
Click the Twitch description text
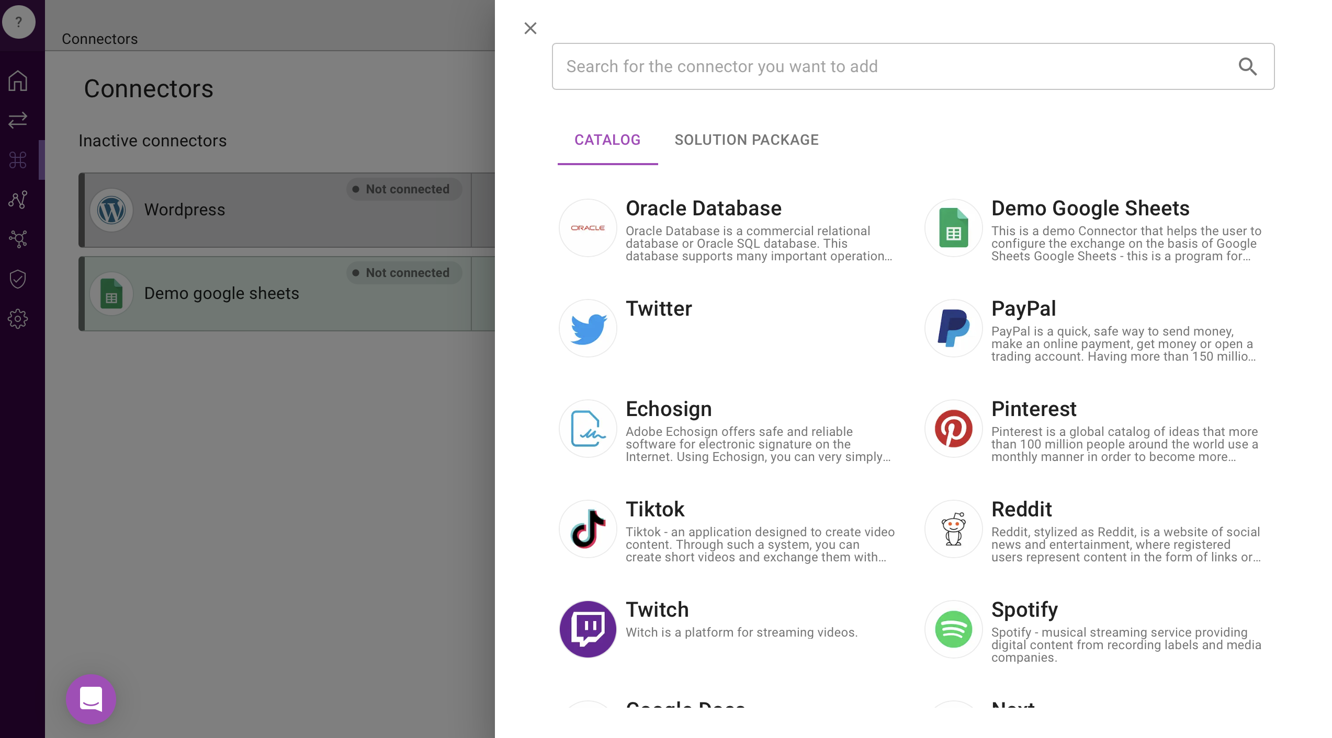click(x=742, y=632)
